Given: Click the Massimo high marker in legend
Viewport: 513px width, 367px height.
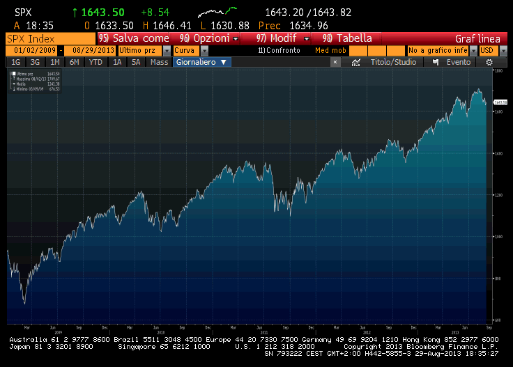Looking at the screenshot, I should point(13,78).
